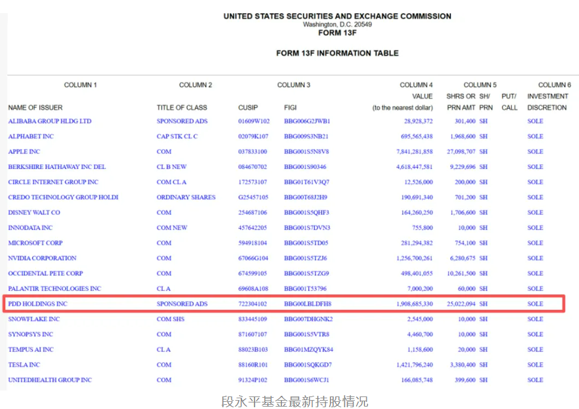Image resolution: width=579 pixels, height=409 pixels.
Task: Click FIGI code BBG009S3NB21
Action: click(306, 136)
